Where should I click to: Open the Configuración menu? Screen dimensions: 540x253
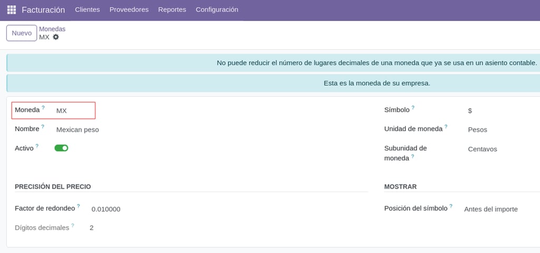(x=217, y=9)
